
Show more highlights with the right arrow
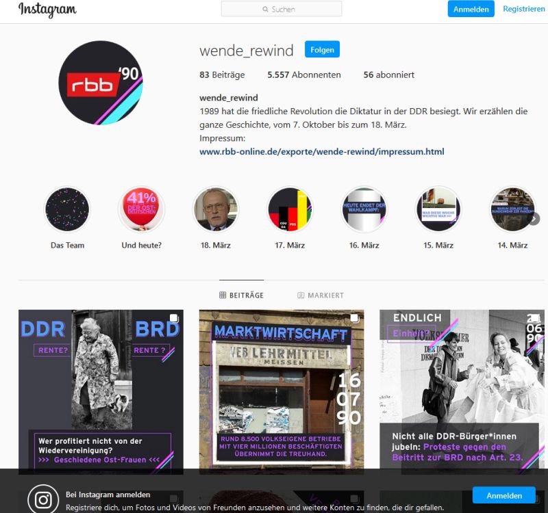(x=534, y=219)
